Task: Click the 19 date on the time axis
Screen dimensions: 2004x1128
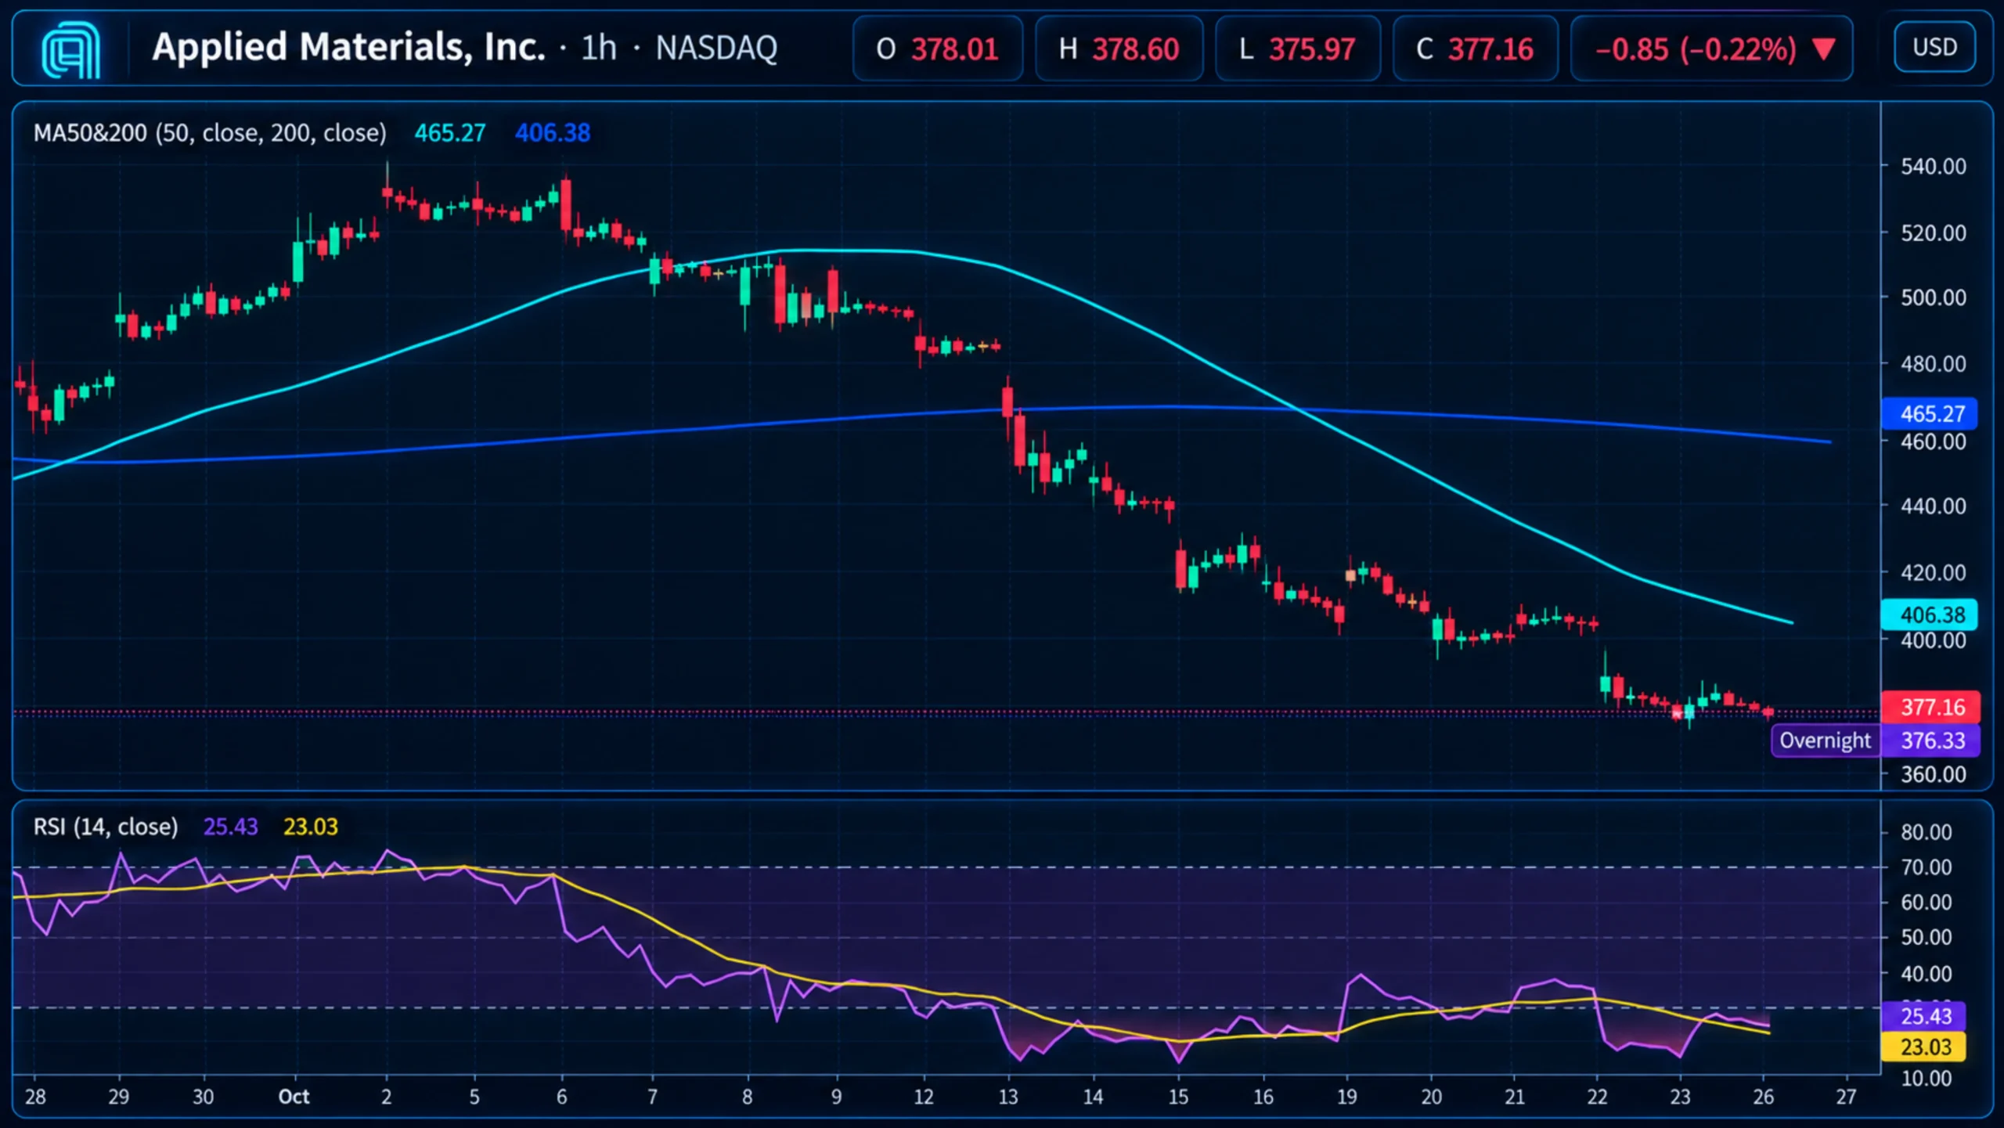Action: tap(1346, 1097)
